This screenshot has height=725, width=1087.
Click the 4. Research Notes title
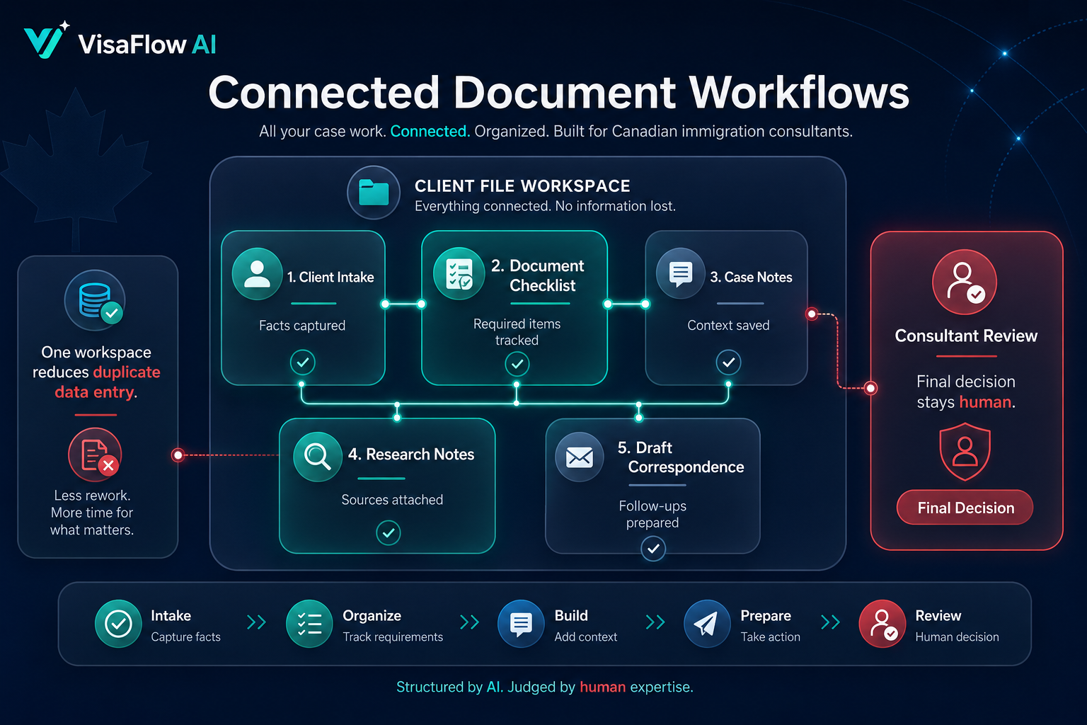[410, 455]
